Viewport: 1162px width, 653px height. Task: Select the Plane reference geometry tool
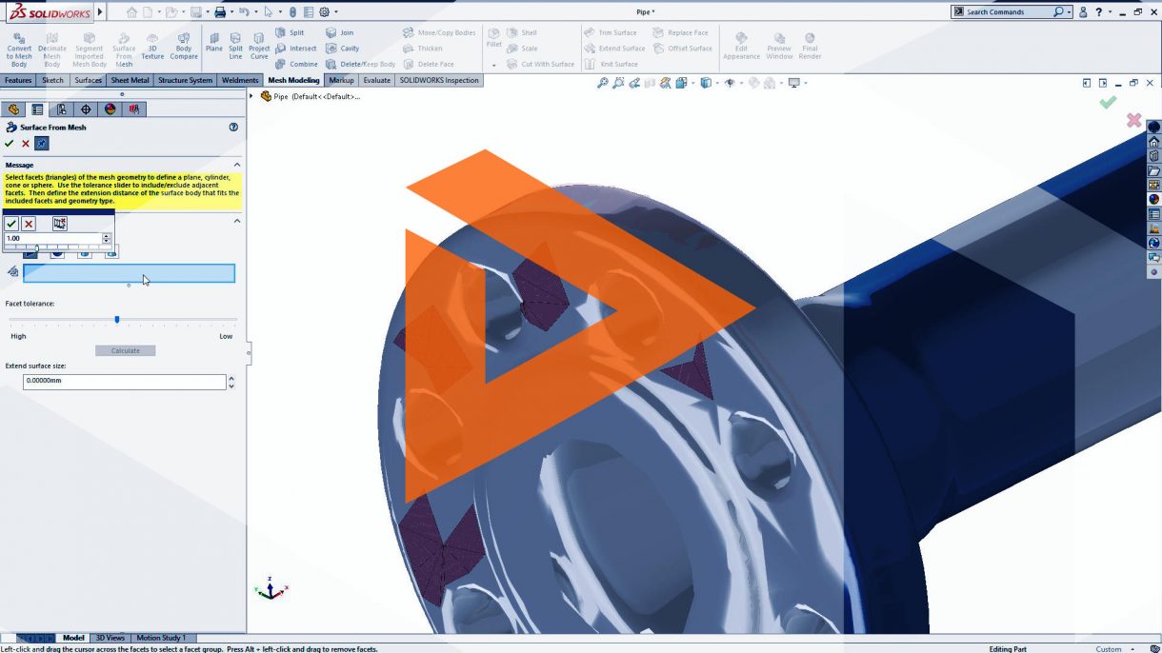(x=213, y=42)
